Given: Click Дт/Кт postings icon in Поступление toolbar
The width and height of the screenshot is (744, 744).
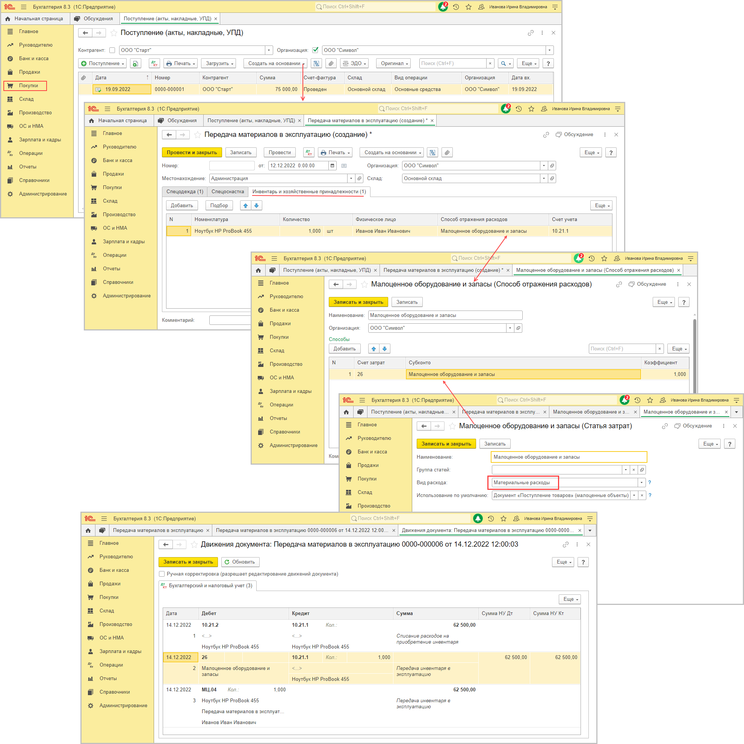Looking at the screenshot, I should 154,63.
